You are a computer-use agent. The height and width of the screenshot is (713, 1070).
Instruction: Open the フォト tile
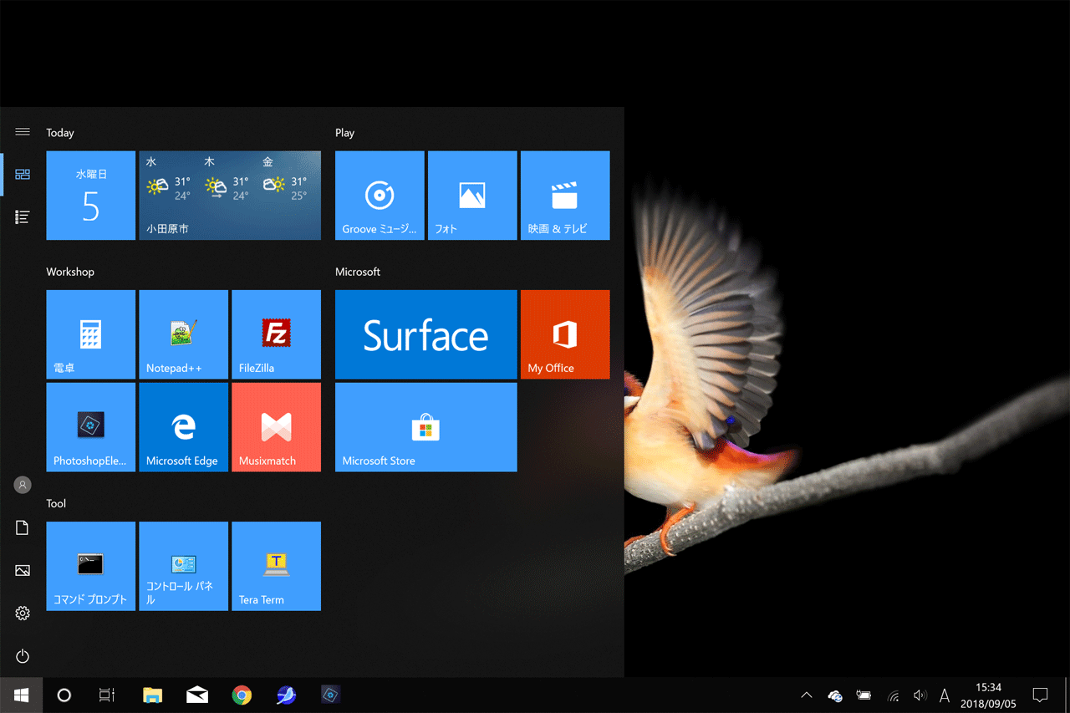pos(472,196)
